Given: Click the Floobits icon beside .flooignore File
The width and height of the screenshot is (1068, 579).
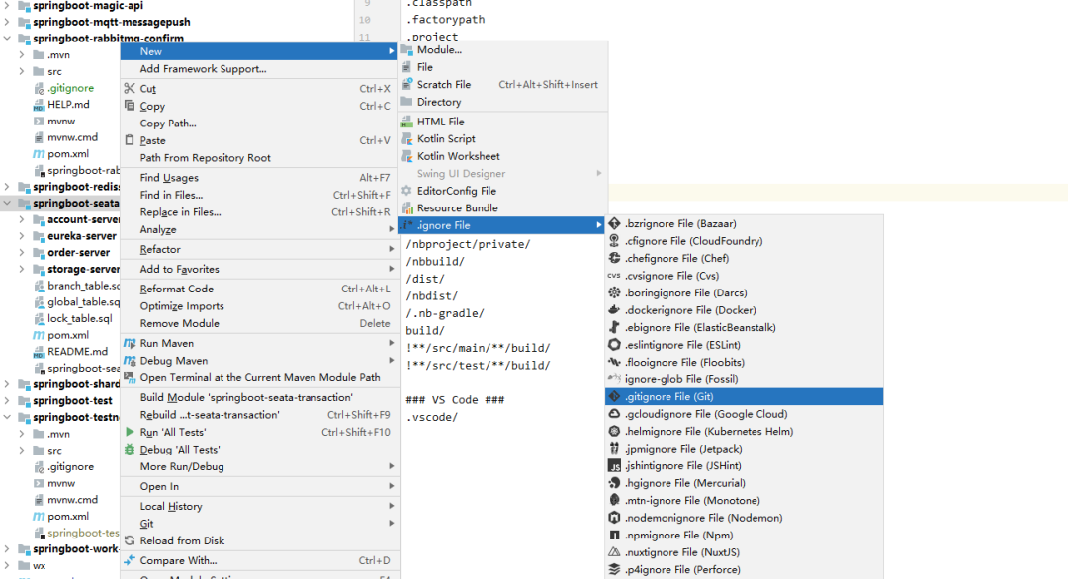Looking at the screenshot, I should click(x=614, y=362).
